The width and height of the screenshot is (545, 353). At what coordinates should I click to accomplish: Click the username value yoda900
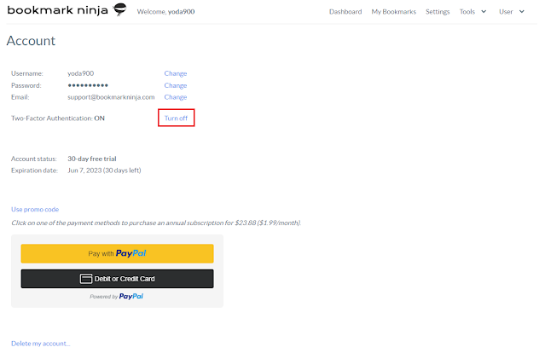point(81,73)
